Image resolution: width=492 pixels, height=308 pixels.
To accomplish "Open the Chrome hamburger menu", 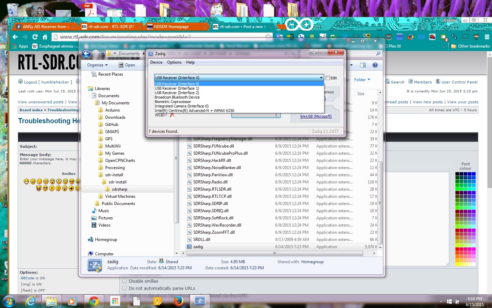I will point(487,37).
